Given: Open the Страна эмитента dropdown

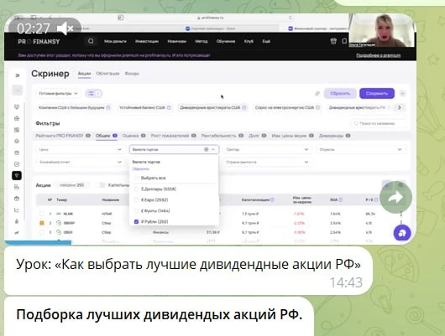Looking at the screenshot, I should coord(267,162).
